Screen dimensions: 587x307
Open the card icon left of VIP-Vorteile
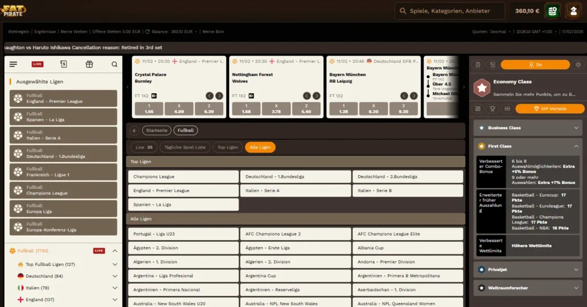coord(507,109)
